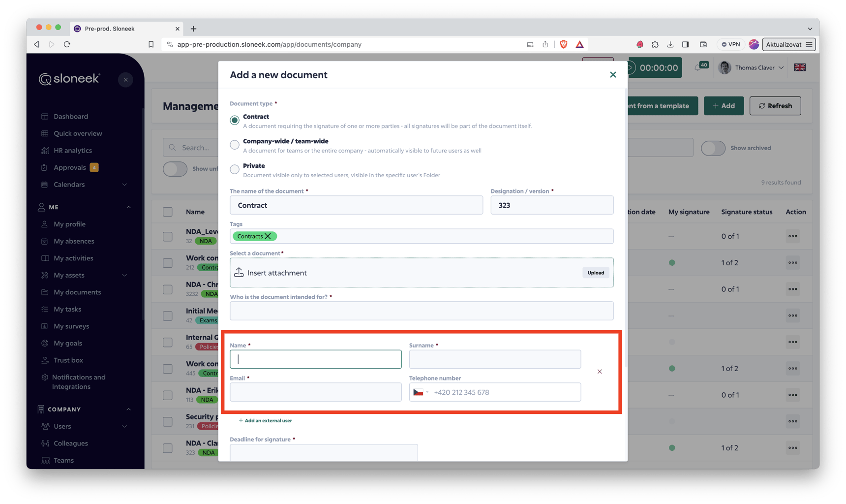Image resolution: width=846 pixels, height=504 pixels.
Task: Remove the Contracts tag with its X icon
Action: (268, 236)
